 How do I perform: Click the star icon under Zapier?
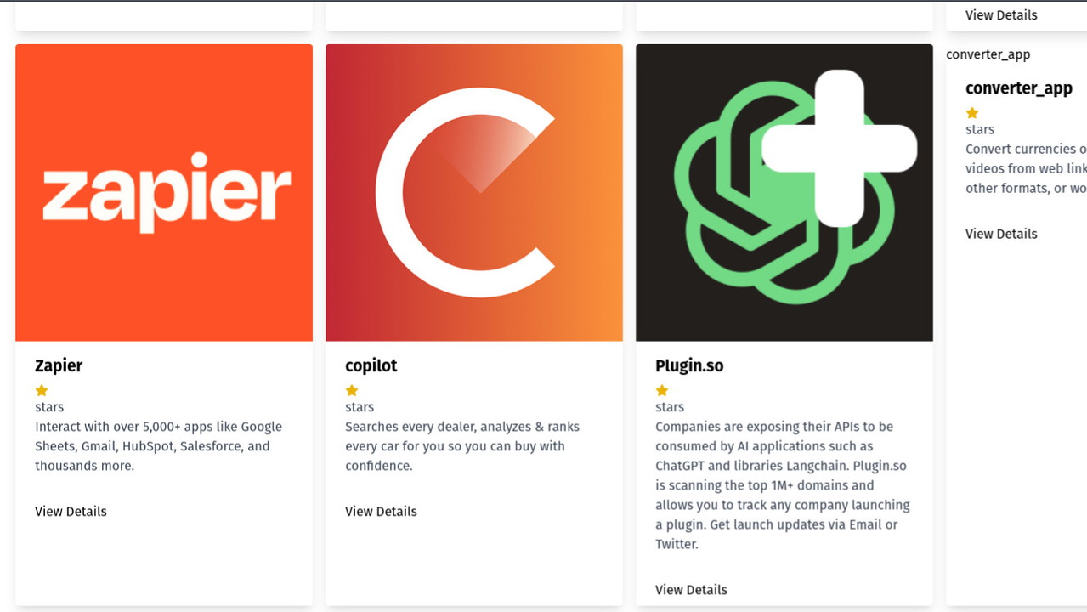pos(42,391)
